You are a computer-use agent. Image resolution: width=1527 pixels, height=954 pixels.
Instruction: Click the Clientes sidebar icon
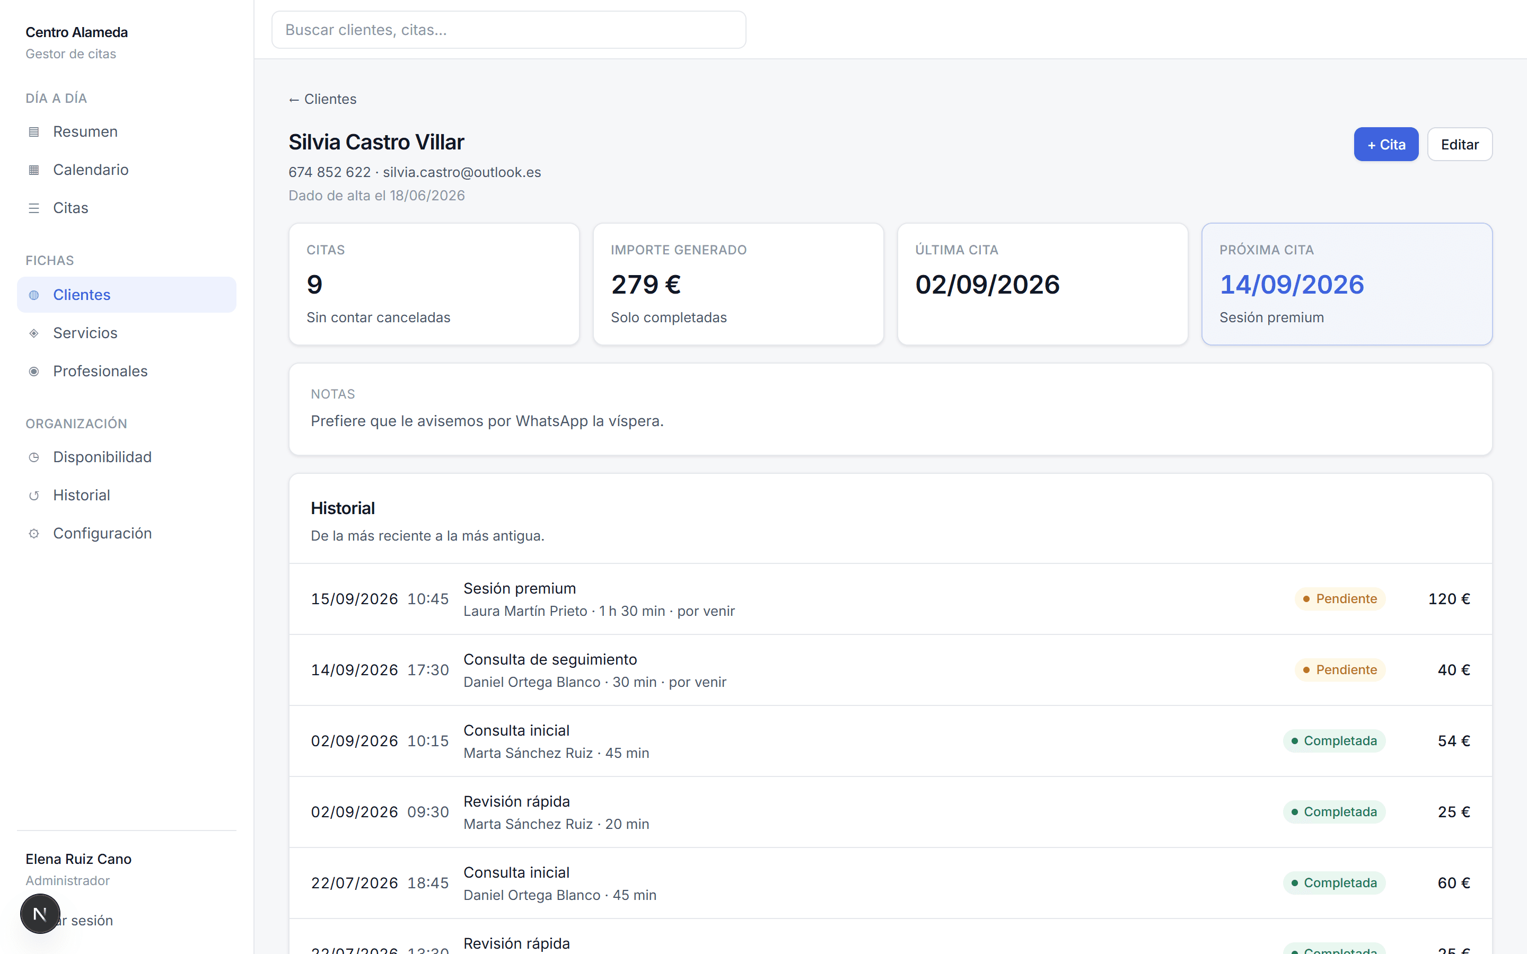click(34, 295)
